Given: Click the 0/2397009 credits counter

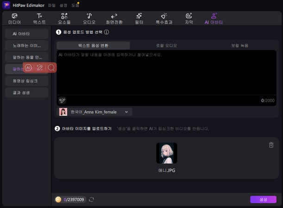Looking at the screenshot, I should pyautogui.click(x=74, y=200).
